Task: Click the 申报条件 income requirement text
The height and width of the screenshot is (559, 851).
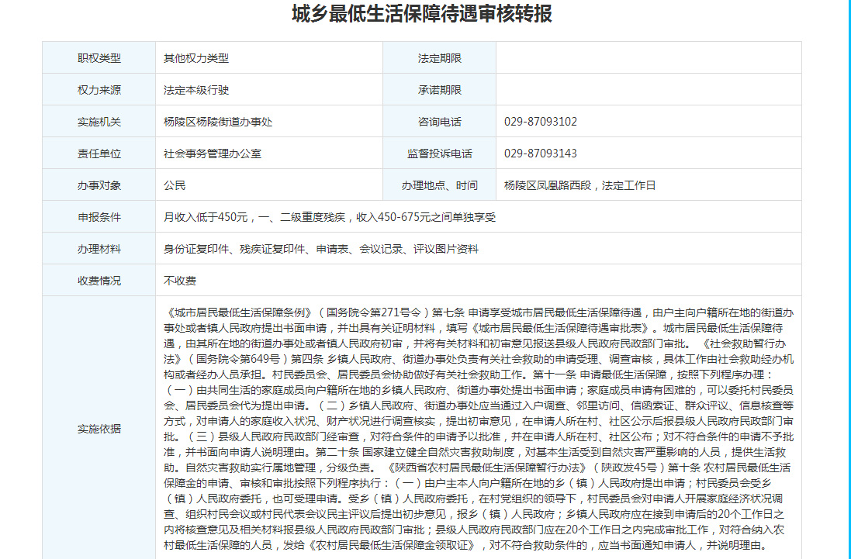Action: (x=330, y=217)
